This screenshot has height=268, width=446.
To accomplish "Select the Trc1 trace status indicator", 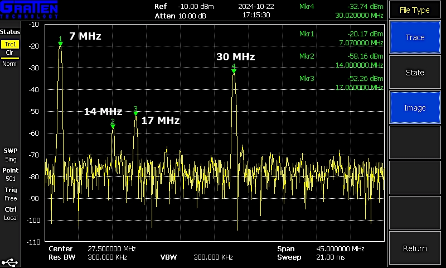I will pos(10,45).
